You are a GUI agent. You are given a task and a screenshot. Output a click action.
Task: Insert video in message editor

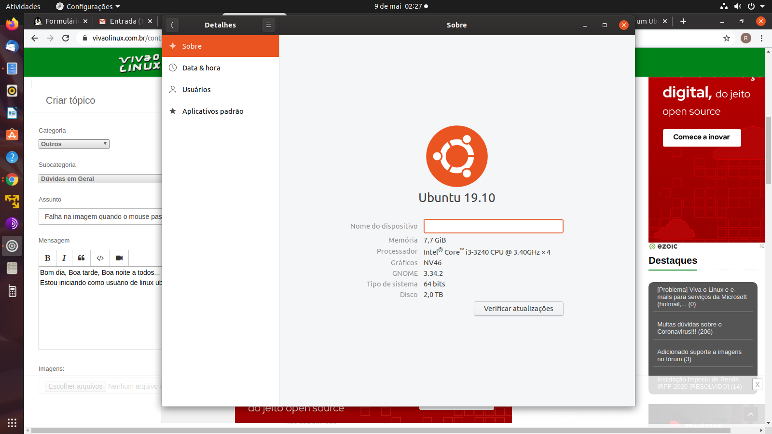pos(119,258)
